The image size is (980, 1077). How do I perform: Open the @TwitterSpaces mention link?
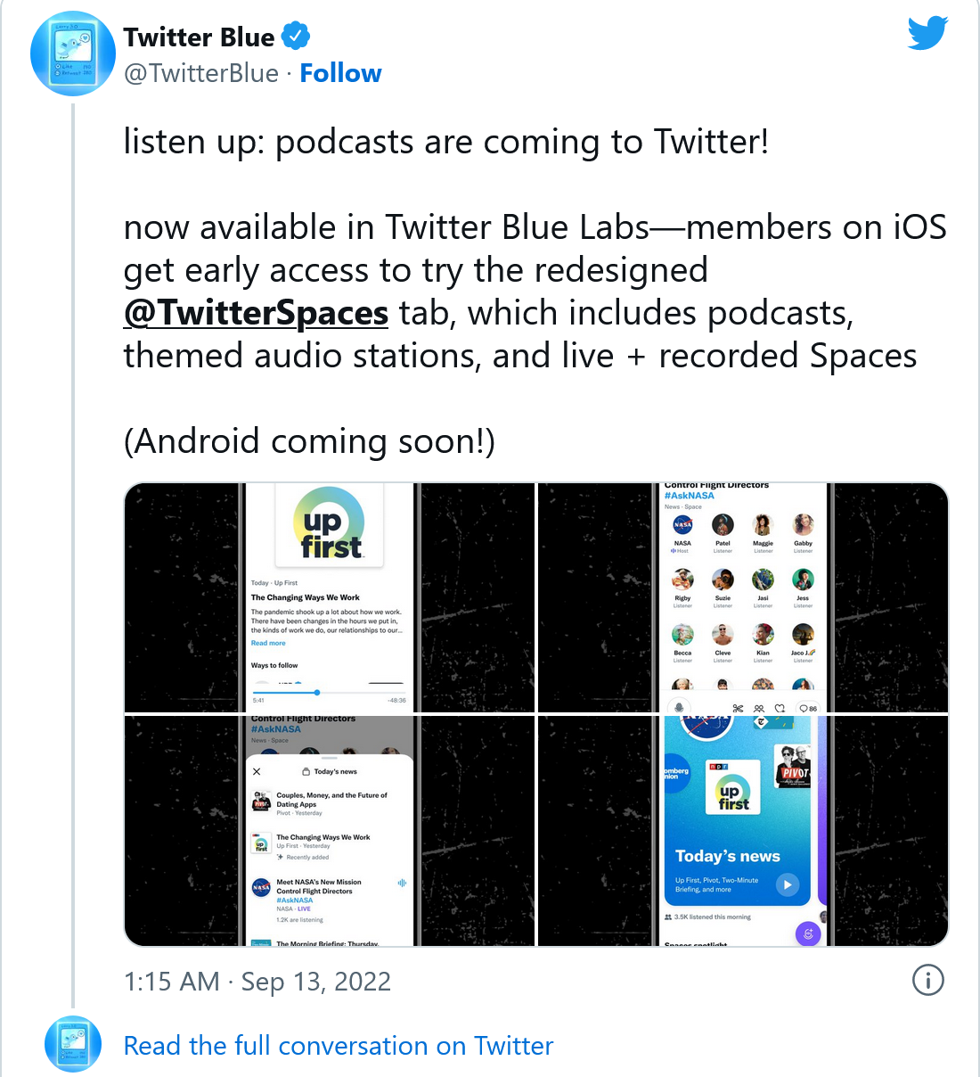coord(256,313)
